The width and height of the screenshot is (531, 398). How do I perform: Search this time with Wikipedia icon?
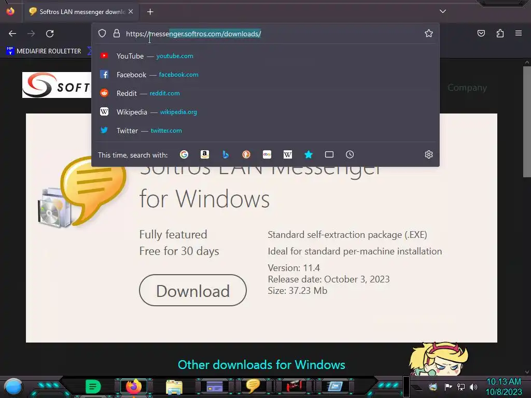(287, 154)
